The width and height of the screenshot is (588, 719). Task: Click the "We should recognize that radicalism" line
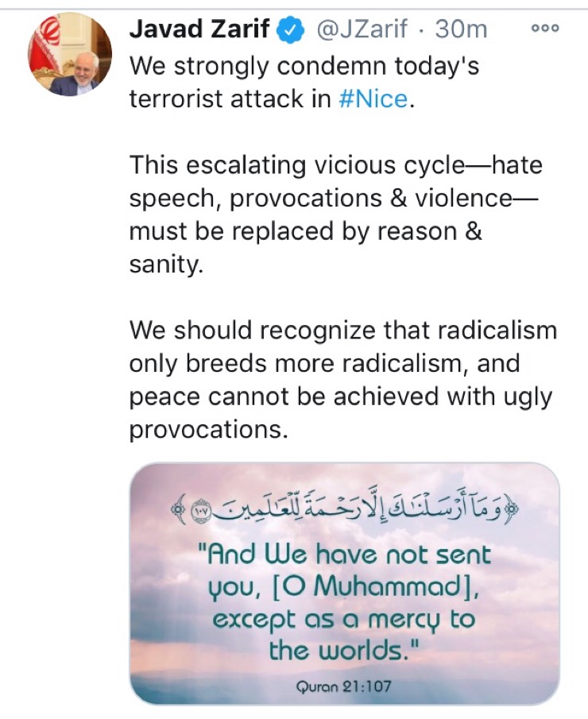(342, 330)
